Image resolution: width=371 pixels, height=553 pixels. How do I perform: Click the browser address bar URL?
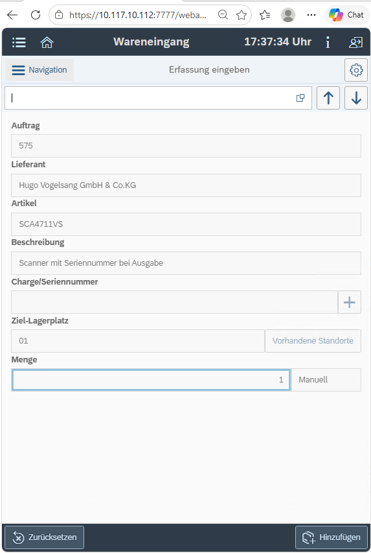pyautogui.click(x=138, y=15)
